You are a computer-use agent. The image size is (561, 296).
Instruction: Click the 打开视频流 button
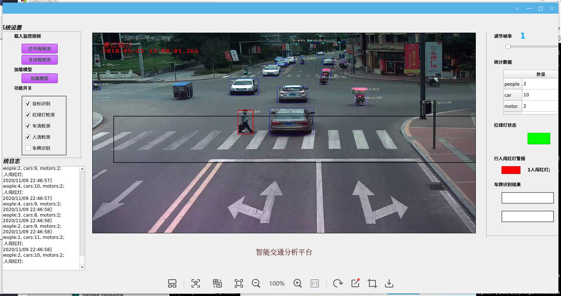39,49
